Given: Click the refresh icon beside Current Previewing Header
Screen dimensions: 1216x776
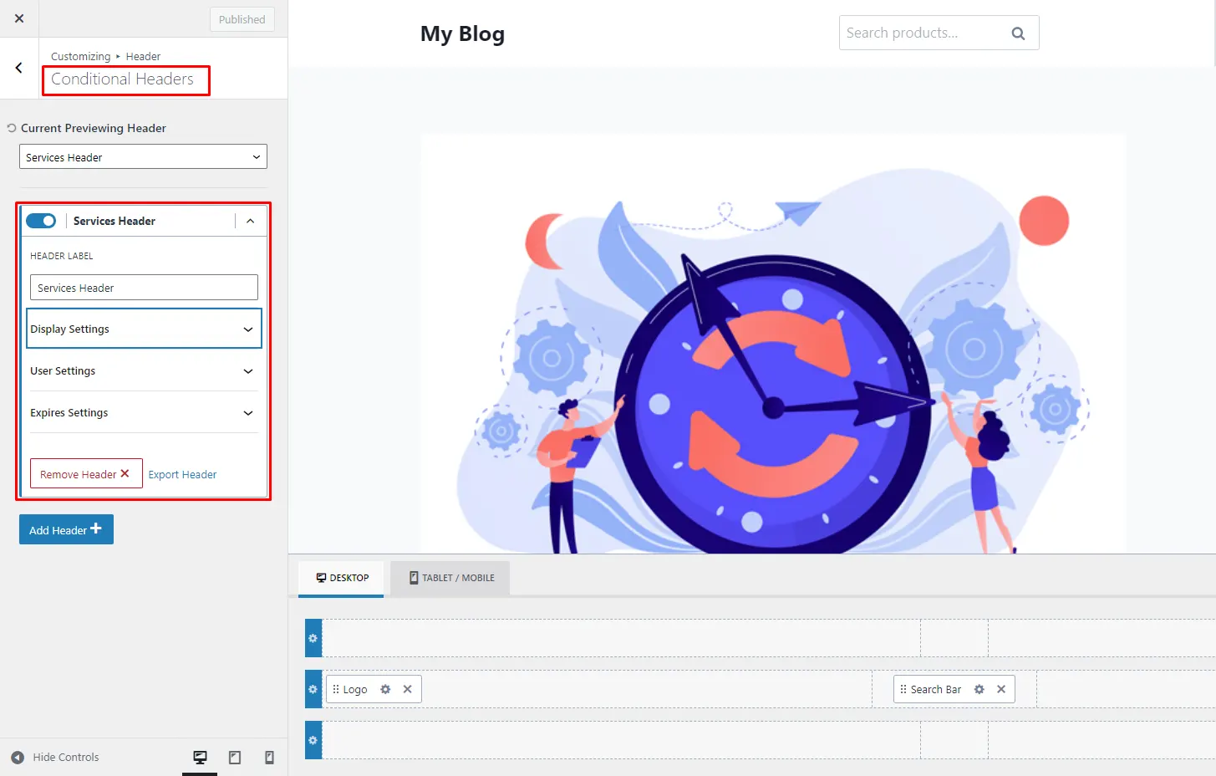Looking at the screenshot, I should tap(9, 127).
